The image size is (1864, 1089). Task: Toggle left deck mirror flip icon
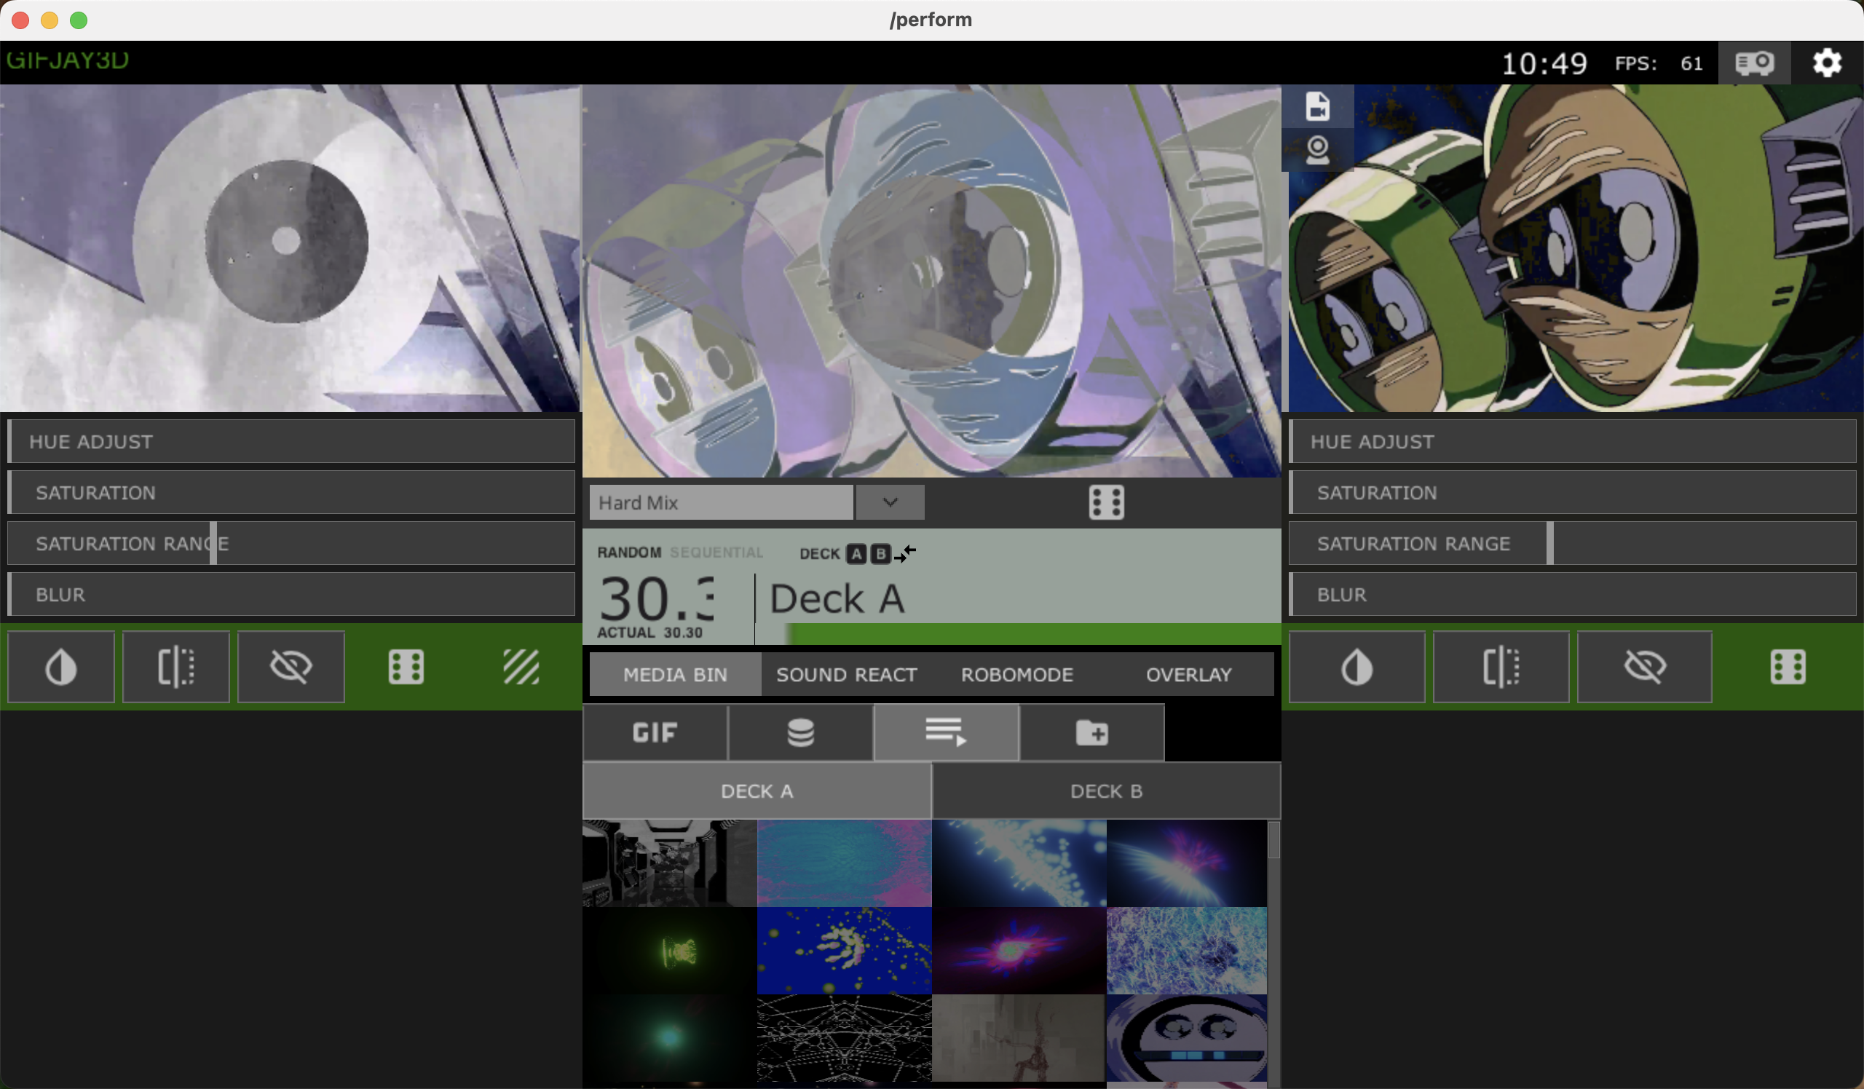click(x=176, y=667)
